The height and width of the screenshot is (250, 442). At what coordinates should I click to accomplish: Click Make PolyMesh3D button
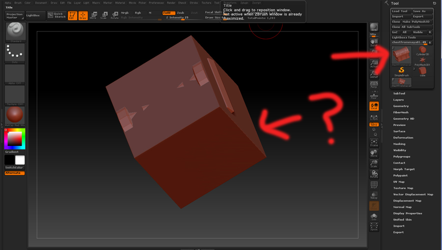coord(417,22)
